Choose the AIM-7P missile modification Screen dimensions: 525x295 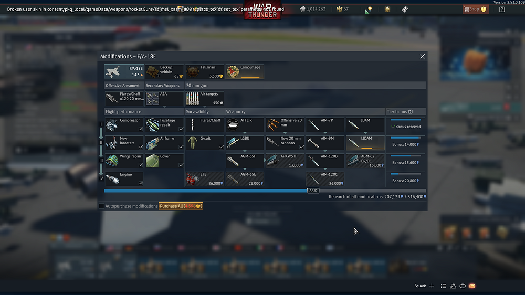325,124
